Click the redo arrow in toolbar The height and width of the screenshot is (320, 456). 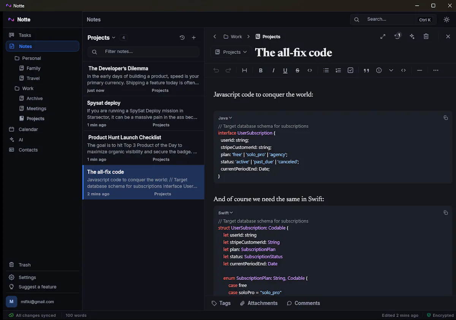point(228,70)
